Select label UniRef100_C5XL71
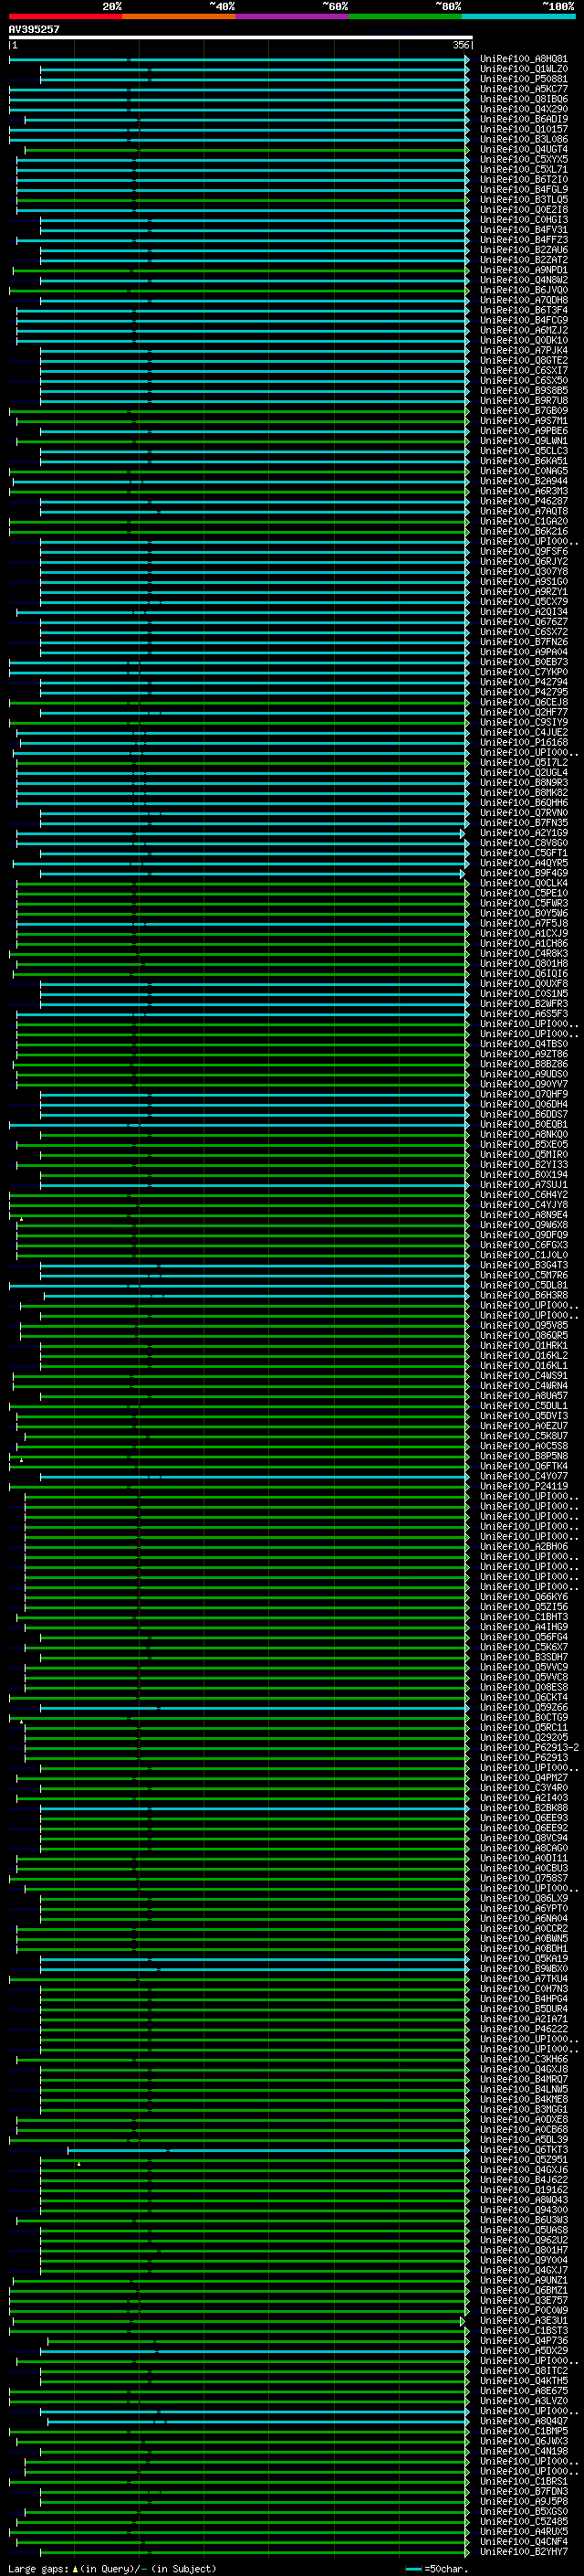Viewport: 584px width, 2576px height. (524, 169)
